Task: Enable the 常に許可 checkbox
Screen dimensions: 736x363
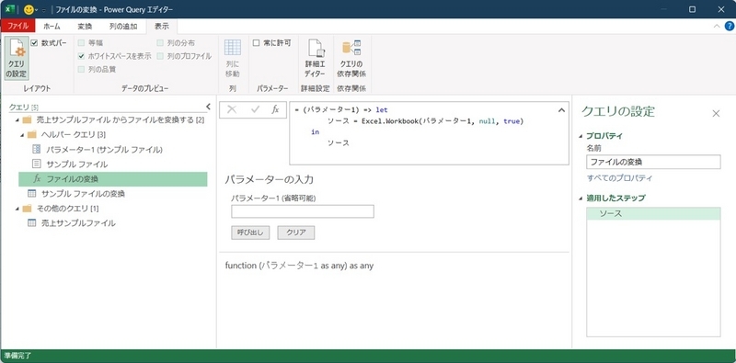Action: [257, 43]
